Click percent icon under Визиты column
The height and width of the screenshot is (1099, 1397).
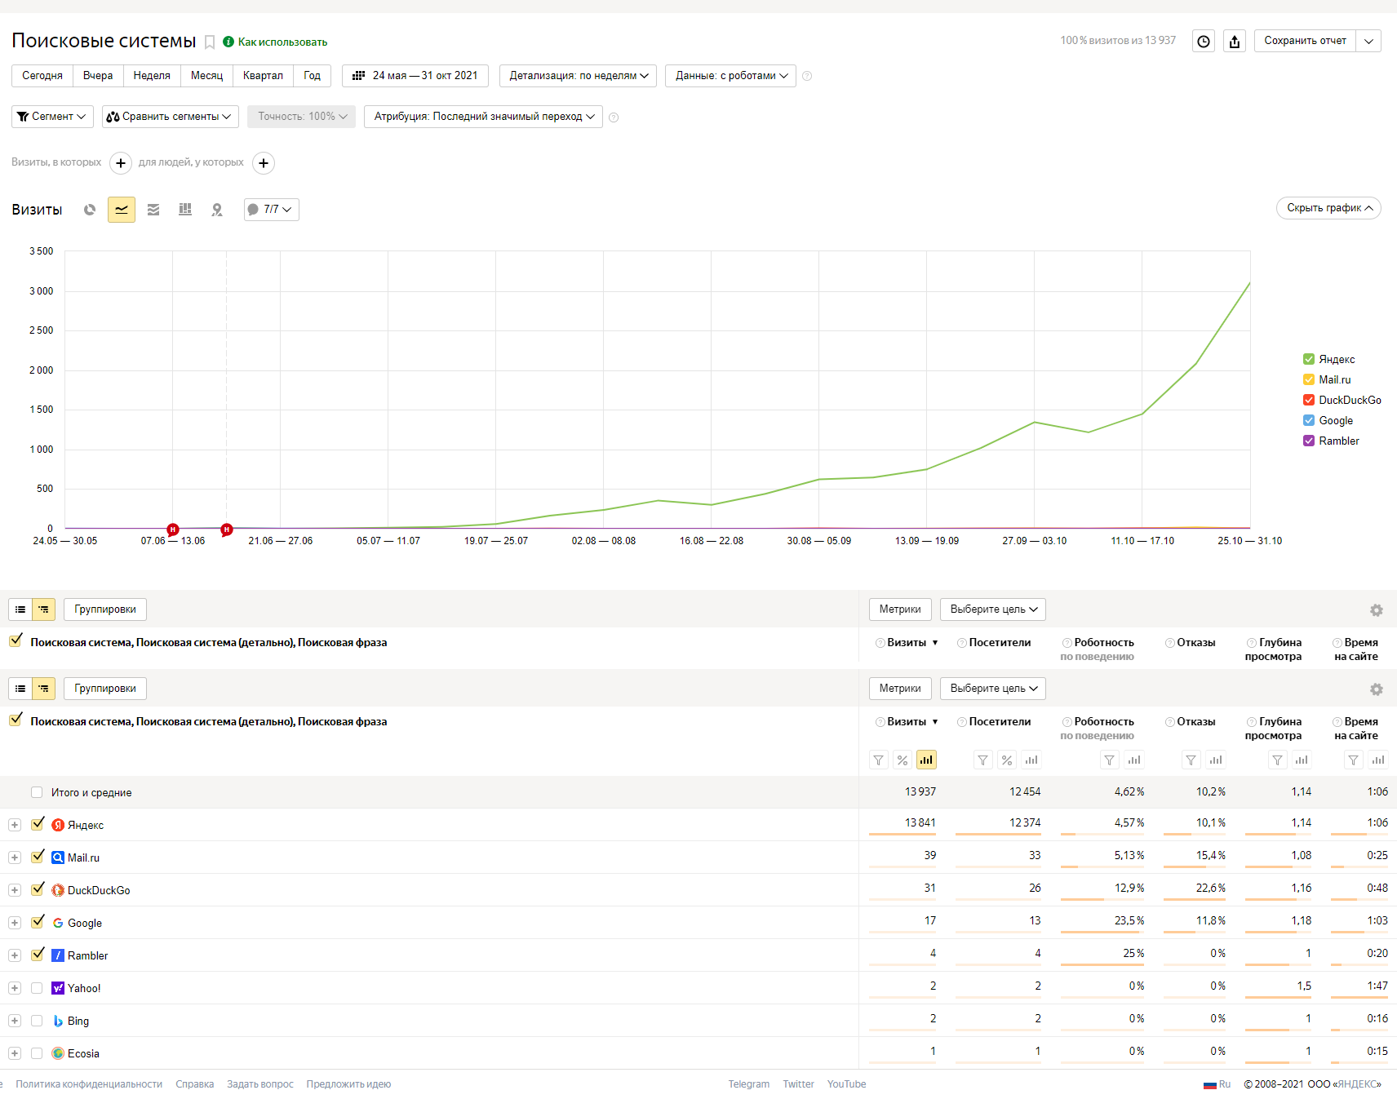903,760
